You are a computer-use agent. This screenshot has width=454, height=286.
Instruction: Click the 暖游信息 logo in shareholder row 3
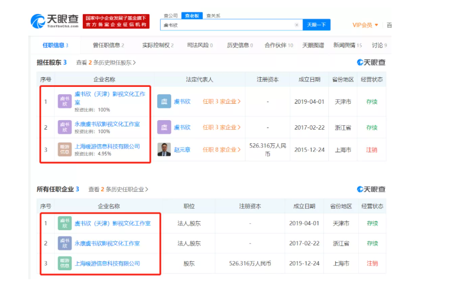(x=65, y=149)
